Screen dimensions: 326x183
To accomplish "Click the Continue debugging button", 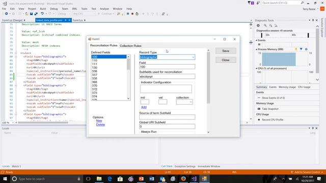I will point(106,14).
